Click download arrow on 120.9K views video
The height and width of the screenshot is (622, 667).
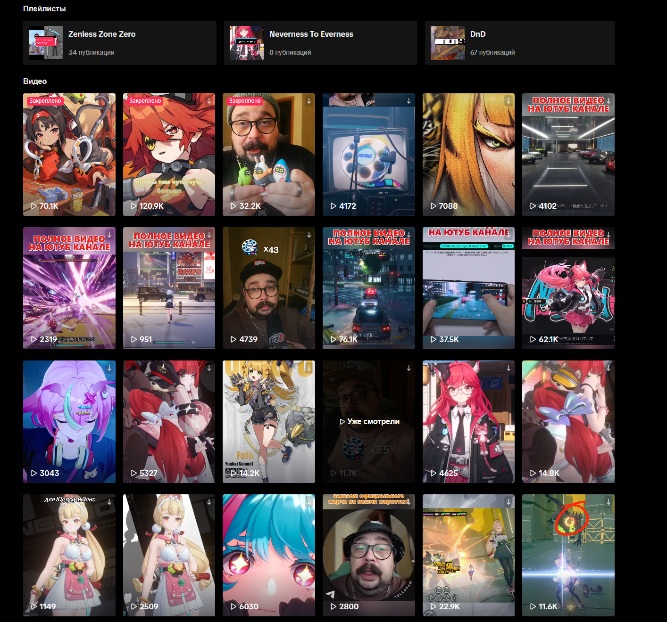(209, 101)
